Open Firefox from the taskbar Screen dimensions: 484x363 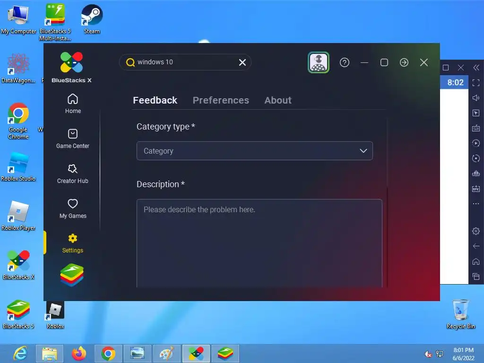pos(79,354)
